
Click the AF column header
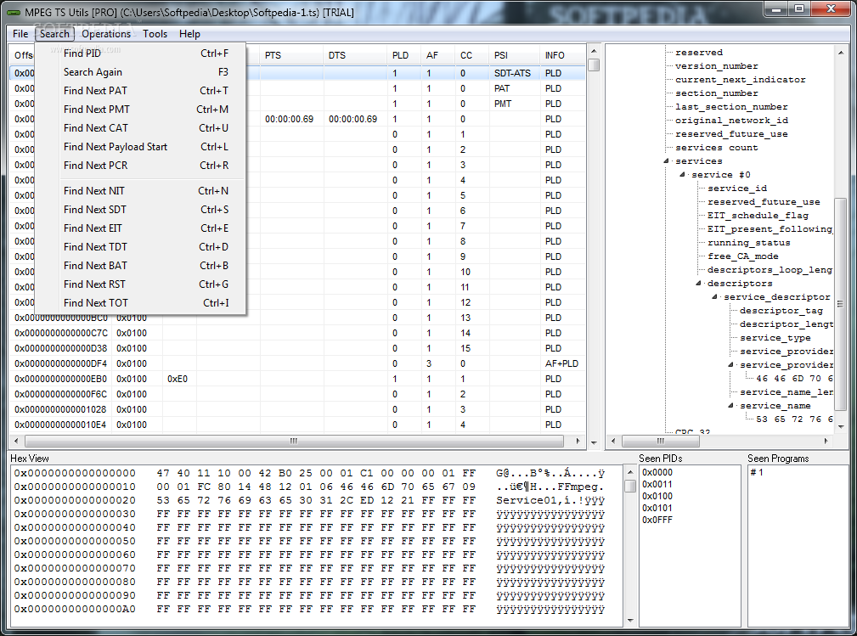pyautogui.click(x=438, y=55)
